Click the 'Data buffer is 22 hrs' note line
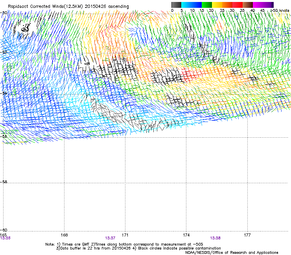Screen dimensions: 291x255 click(x=138, y=248)
